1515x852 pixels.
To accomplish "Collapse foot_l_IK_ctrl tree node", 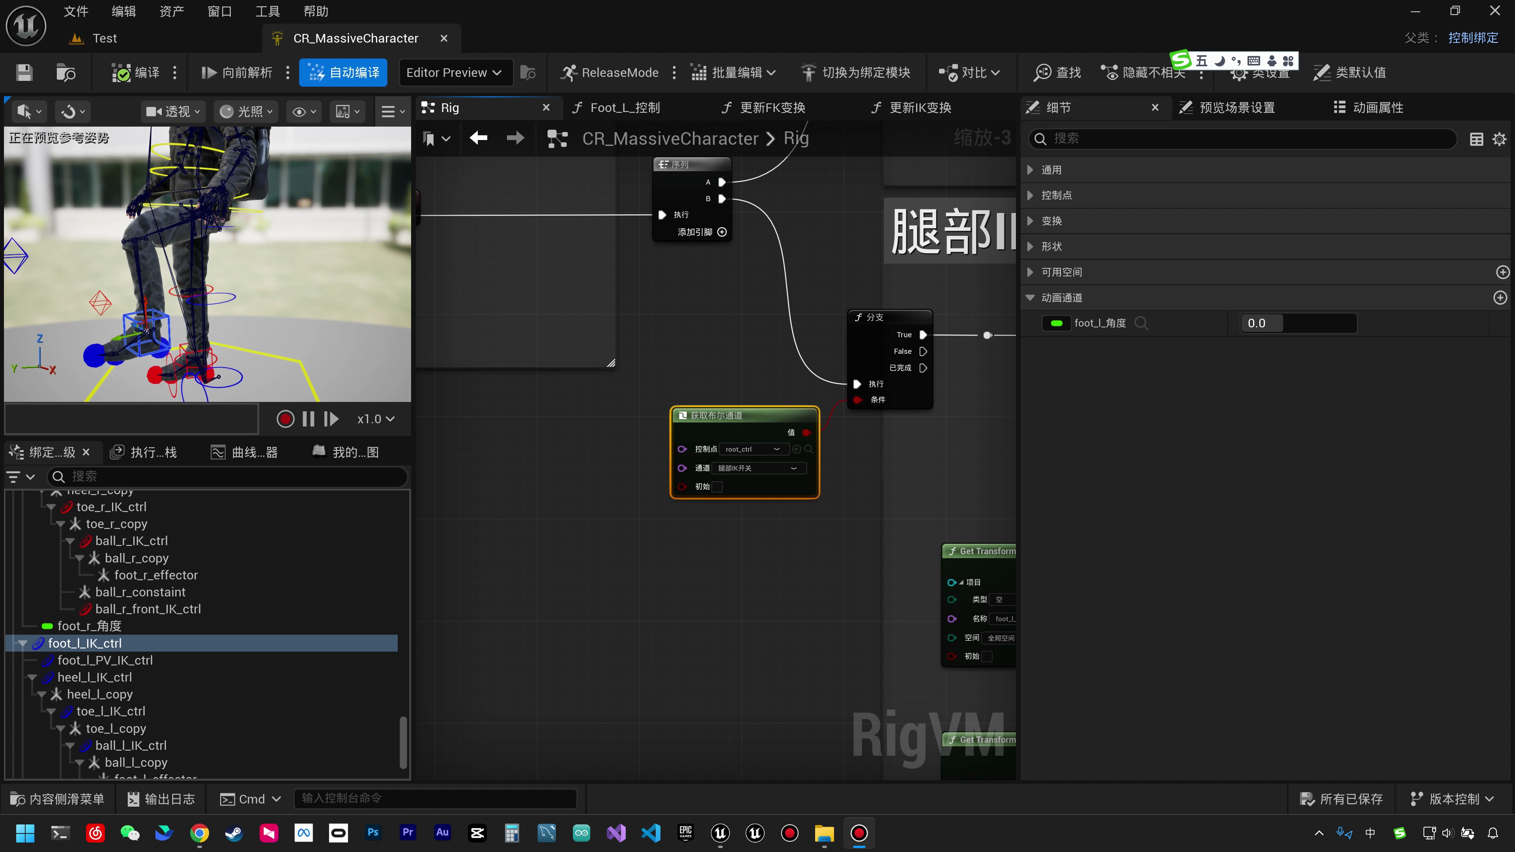I will coord(22,643).
